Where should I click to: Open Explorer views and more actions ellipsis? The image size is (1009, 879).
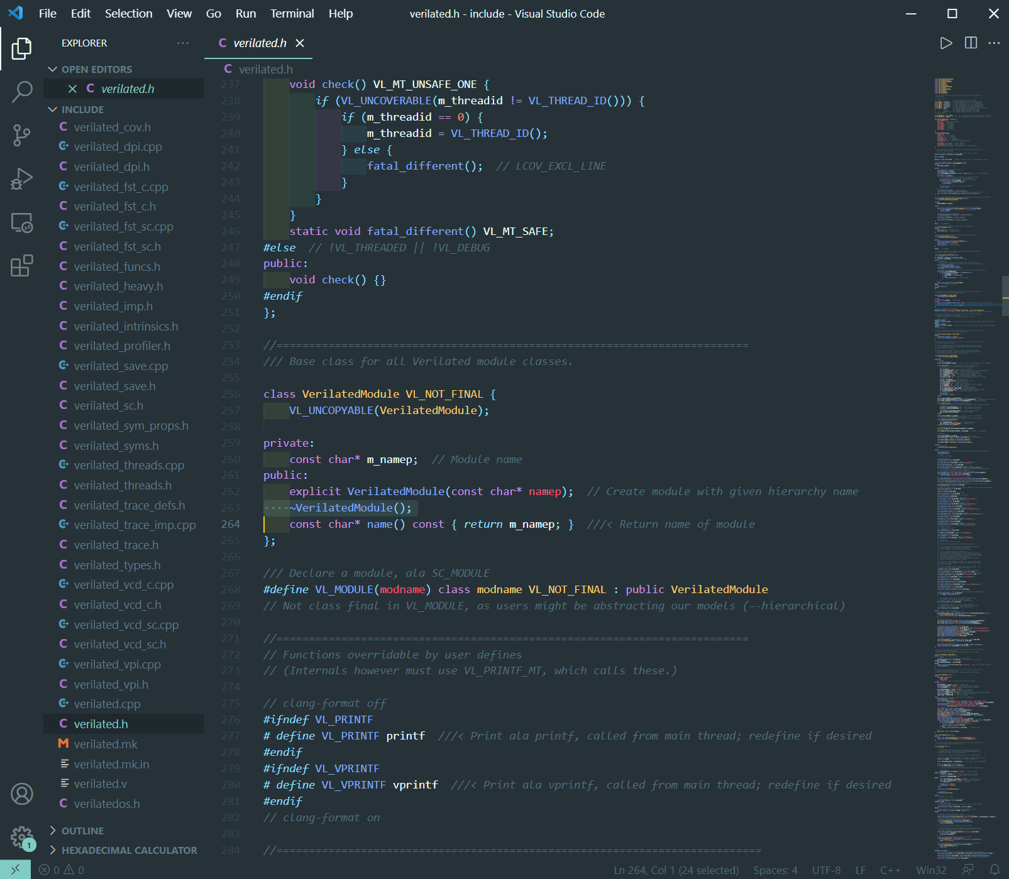click(x=183, y=43)
